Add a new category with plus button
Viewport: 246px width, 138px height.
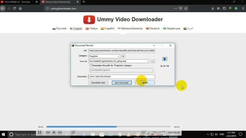point(123,56)
